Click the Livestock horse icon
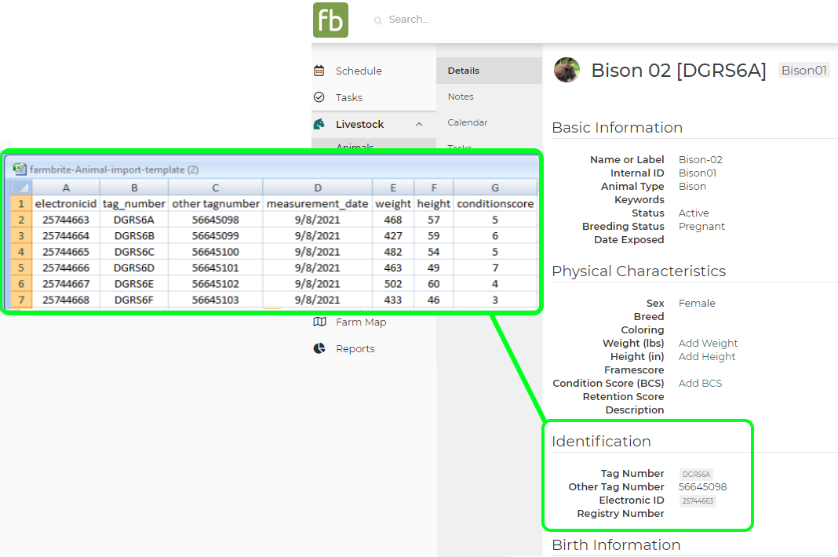Image resolution: width=838 pixels, height=557 pixels. [x=319, y=124]
